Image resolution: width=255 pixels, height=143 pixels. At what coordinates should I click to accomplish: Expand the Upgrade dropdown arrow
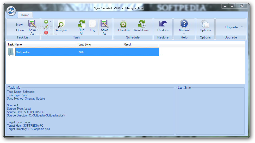pos(242,27)
